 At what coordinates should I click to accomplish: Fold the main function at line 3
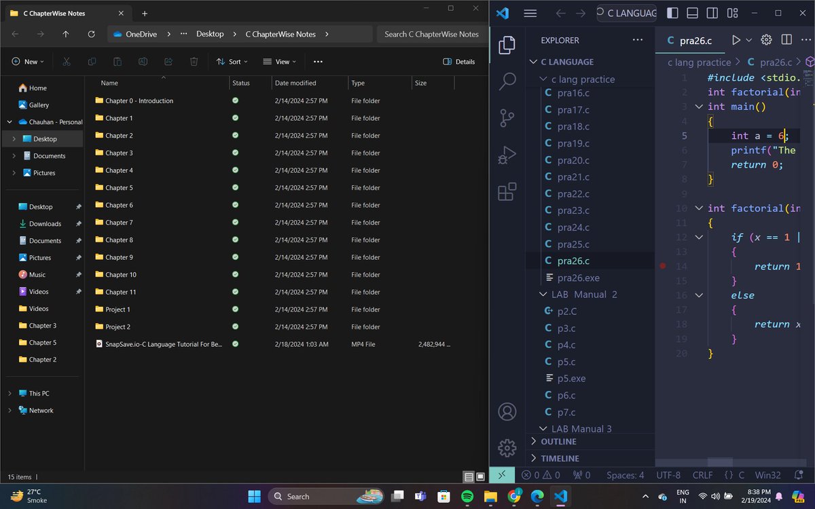(699, 107)
